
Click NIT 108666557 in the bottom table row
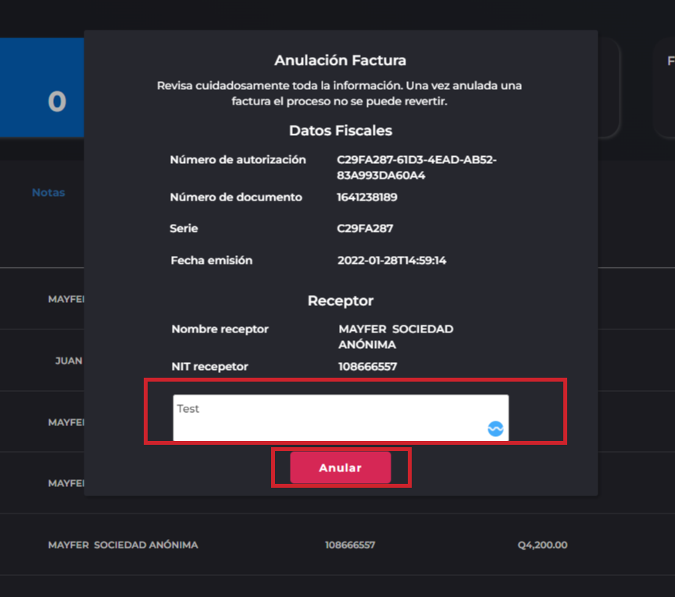coord(350,545)
